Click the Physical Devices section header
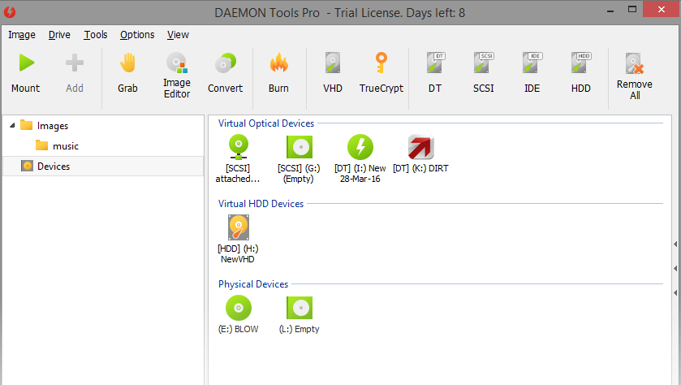This screenshot has height=385, width=681. click(x=253, y=284)
